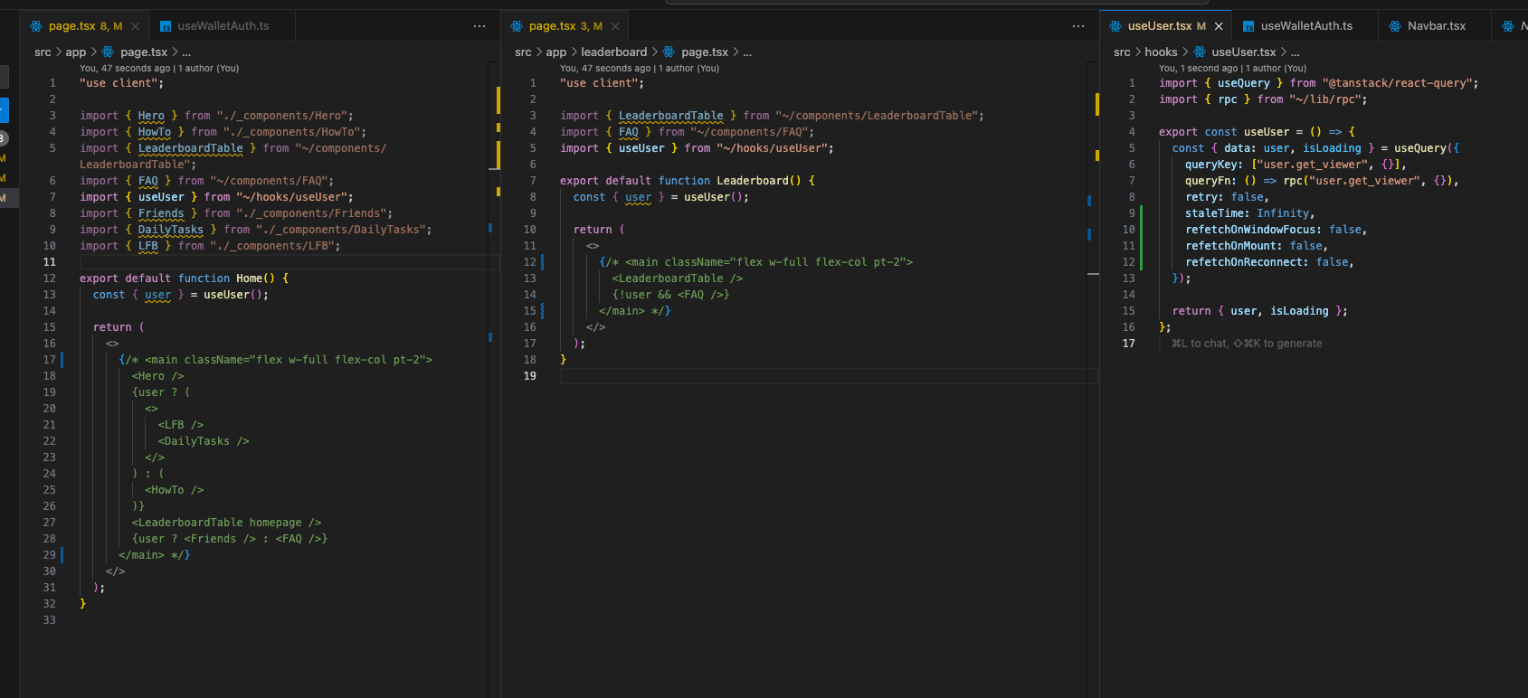
Task: Click 'HowTo' import name on line 4
Action: tap(155, 132)
